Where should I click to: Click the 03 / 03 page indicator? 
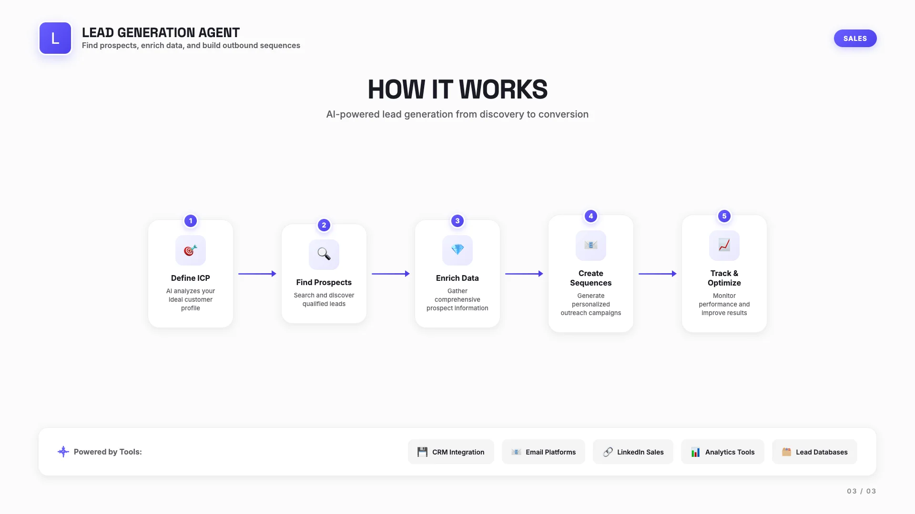coord(861,491)
